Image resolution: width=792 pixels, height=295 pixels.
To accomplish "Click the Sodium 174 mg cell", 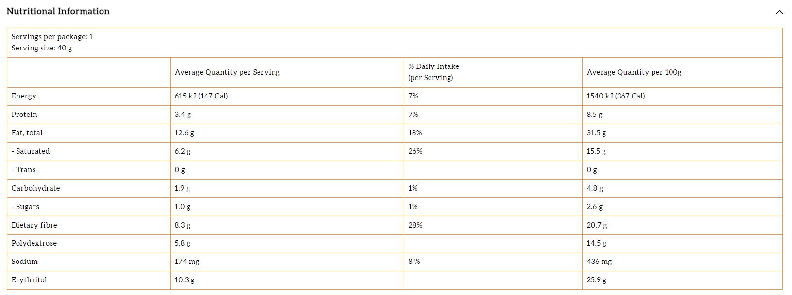I will point(187,262).
